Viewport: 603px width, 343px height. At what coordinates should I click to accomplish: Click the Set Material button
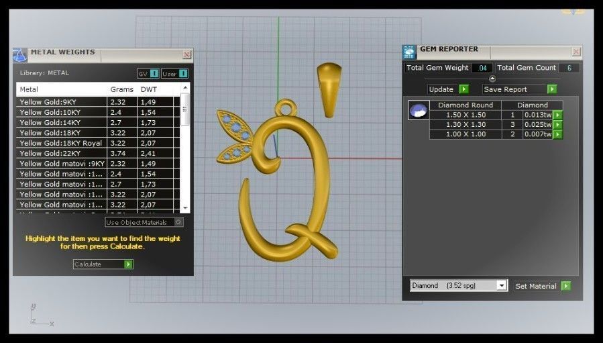[x=542, y=286]
